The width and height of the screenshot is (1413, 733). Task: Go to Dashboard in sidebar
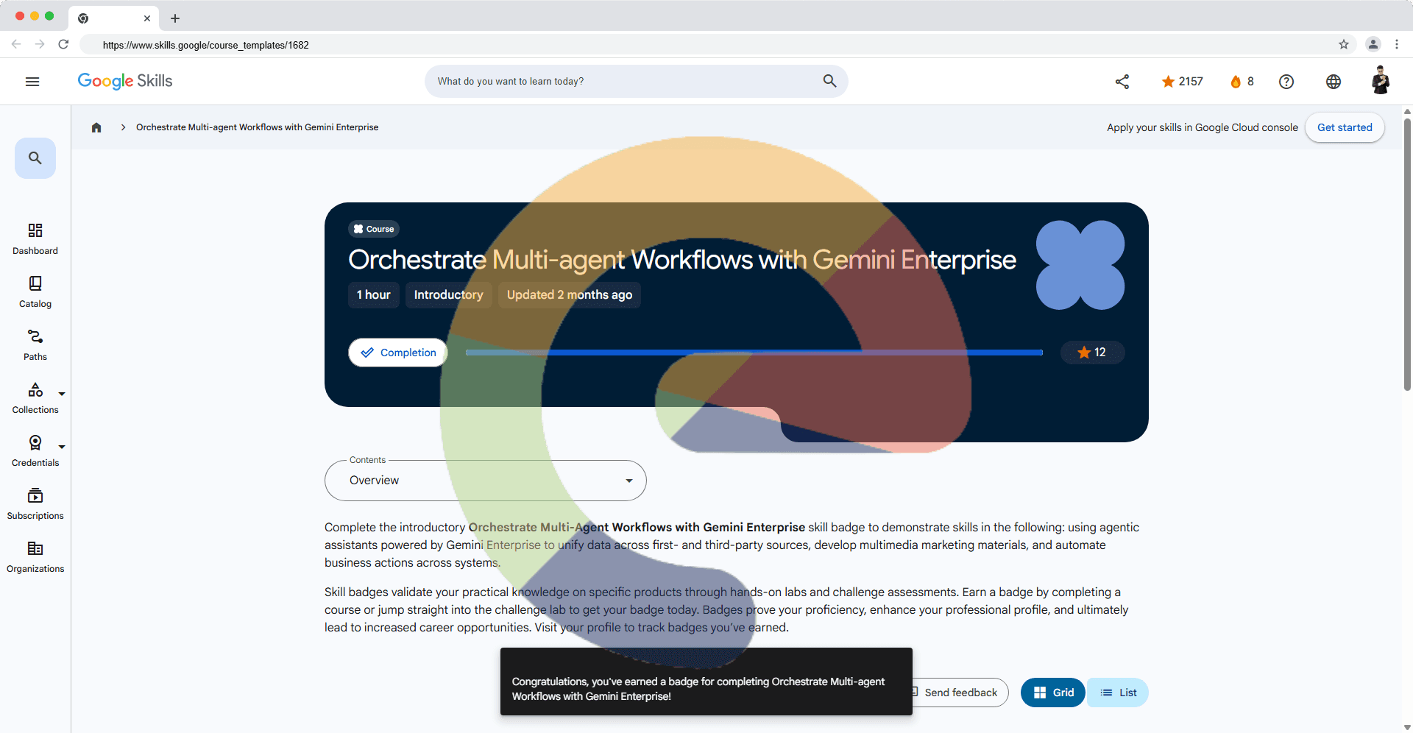[35, 239]
